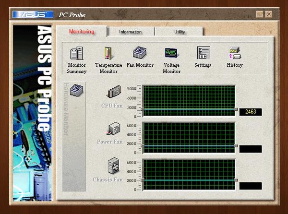Click the Chassis Fan threshold right slider handle
Viewport: 288px width, 214px height.
click(x=236, y=180)
